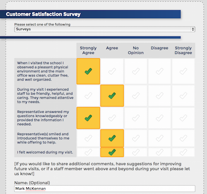Choose Disagree for representatives smiled and introduced
The image size is (207, 194).
[159, 138]
